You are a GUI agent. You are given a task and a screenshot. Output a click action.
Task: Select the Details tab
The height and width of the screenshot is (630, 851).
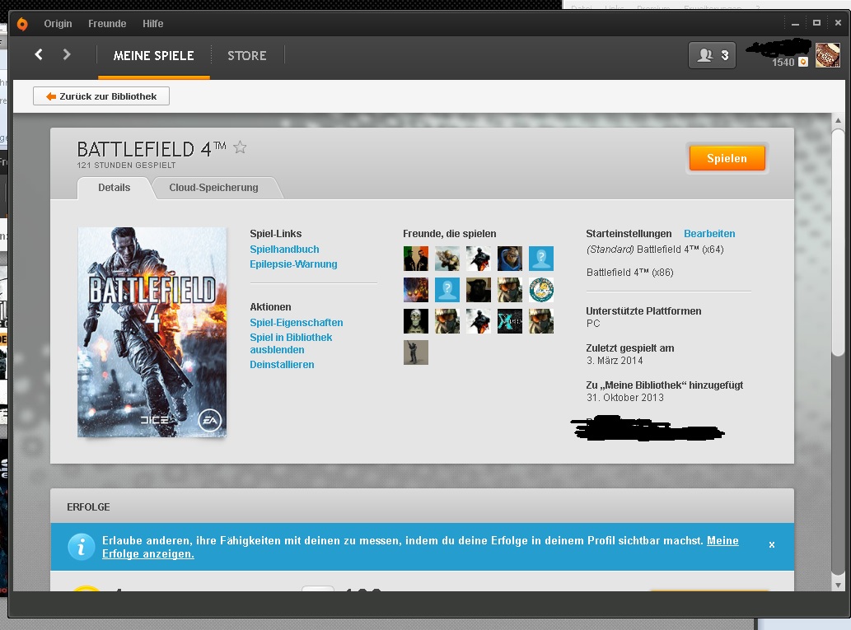pyautogui.click(x=114, y=188)
